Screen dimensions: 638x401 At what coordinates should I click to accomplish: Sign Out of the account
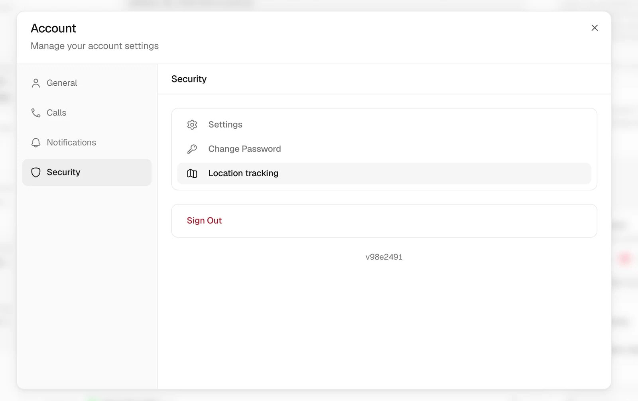click(x=384, y=221)
